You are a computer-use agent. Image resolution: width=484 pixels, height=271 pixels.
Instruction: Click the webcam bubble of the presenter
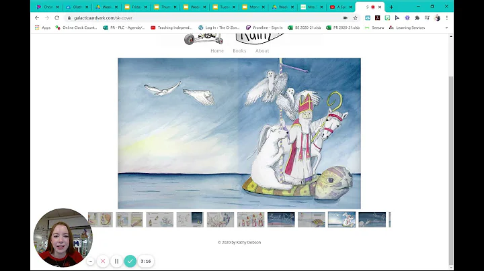point(63,237)
